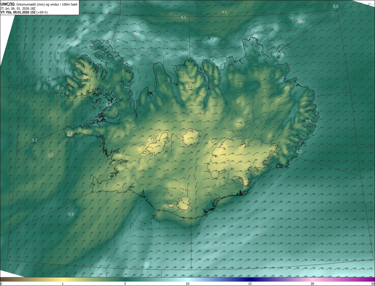Screen dimensions: 375x286
Task: Pick the 8.8 value label on the map
Action: click(x=255, y=36)
